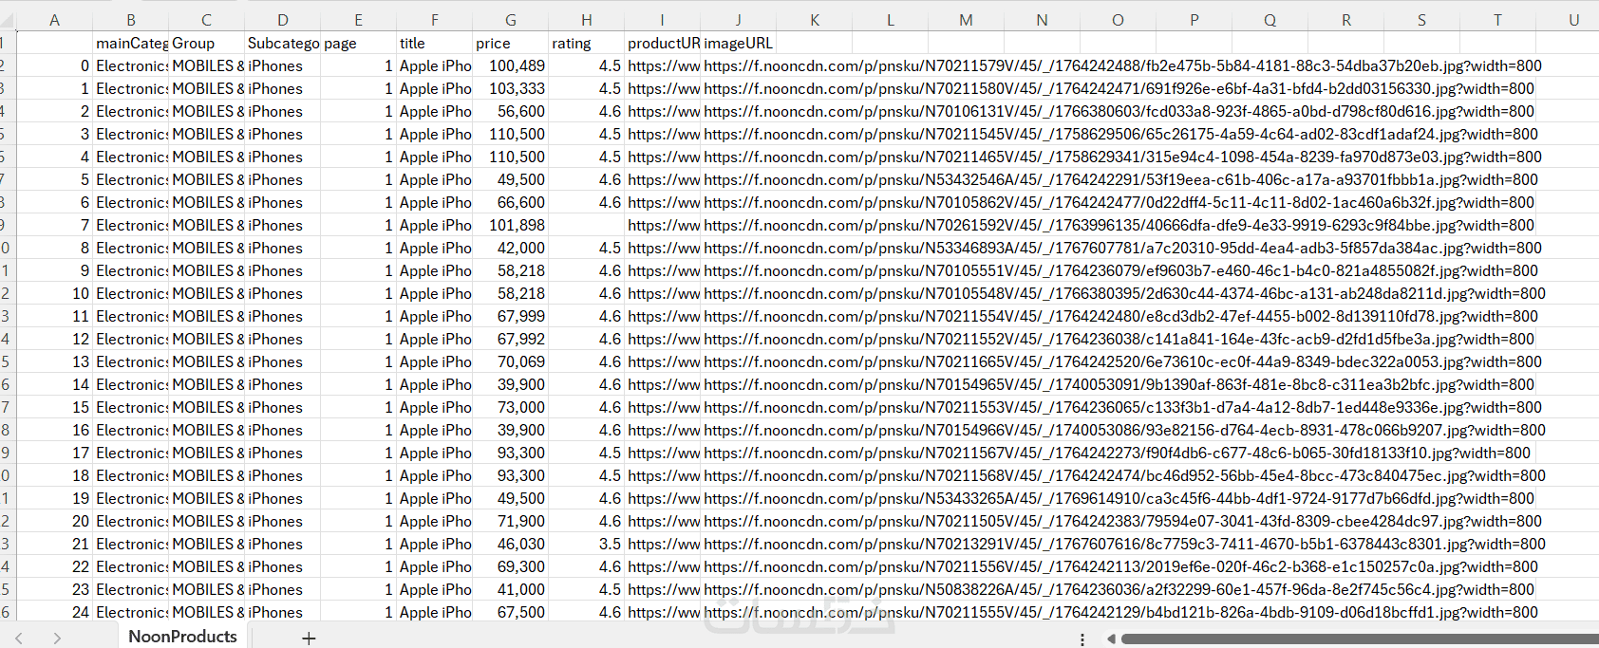Click productURL link in index 24 row
Viewport: 1599px width, 648px height.
663,612
